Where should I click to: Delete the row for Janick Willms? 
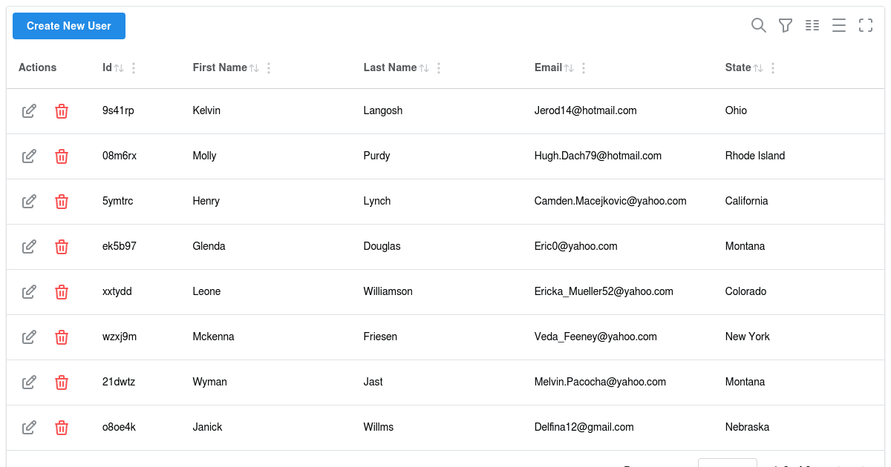[62, 428]
